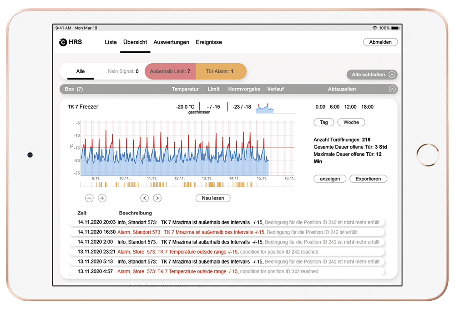Image resolution: width=455 pixels, height=309 pixels.
Task: Advance chart with right arrow icon
Action: (157, 198)
